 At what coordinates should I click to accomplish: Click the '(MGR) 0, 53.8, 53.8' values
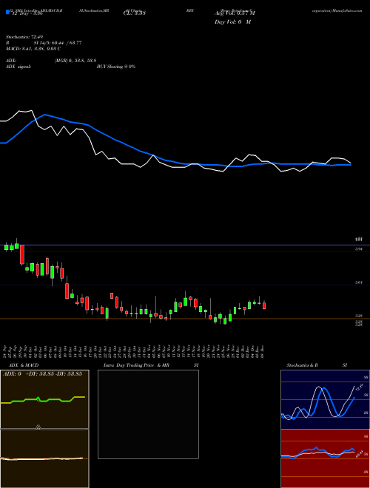[x=75, y=61]
